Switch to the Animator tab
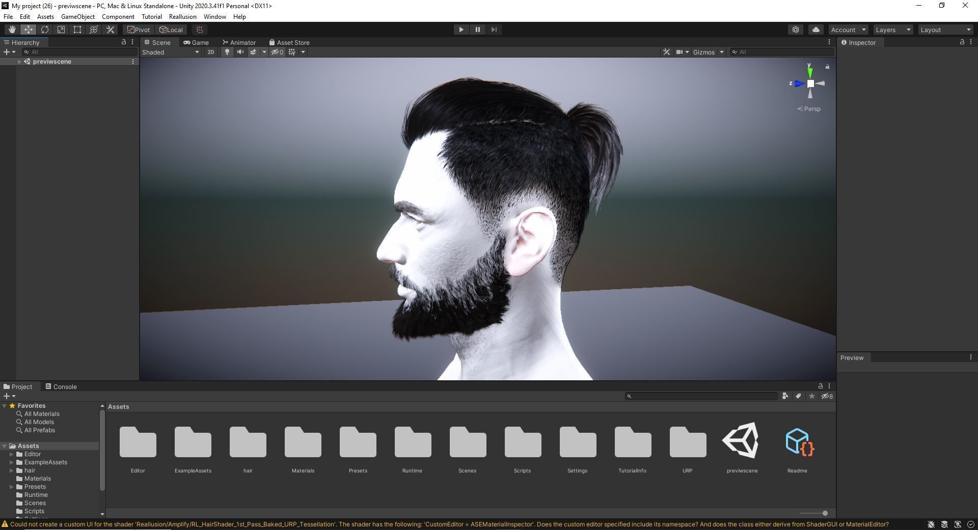 tap(239, 42)
